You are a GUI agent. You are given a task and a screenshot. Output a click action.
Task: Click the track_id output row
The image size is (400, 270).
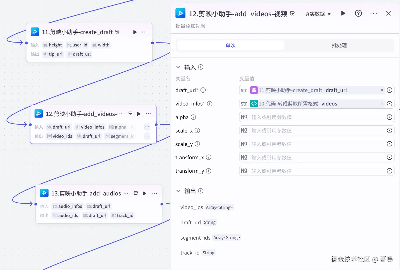[x=198, y=253]
